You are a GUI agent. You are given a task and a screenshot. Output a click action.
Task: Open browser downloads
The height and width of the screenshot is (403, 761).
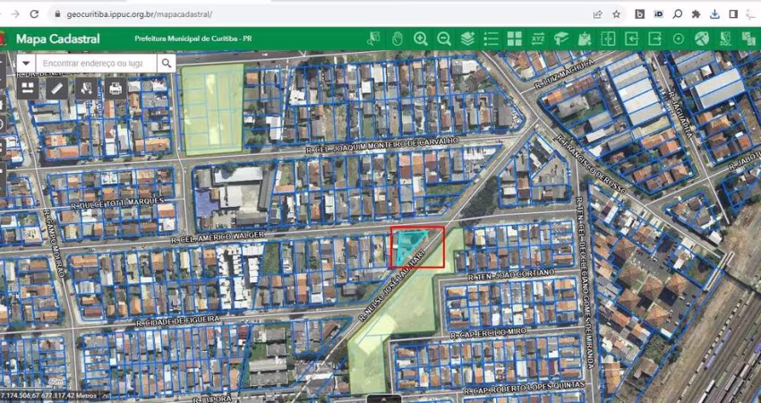714,14
